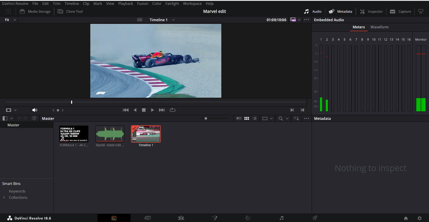Select the Master bin
The image size is (429, 222).
(x=13, y=125)
